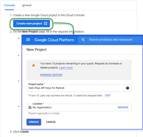Click the Parent organization or folder text

pyautogui.click(x=44, y=113)
